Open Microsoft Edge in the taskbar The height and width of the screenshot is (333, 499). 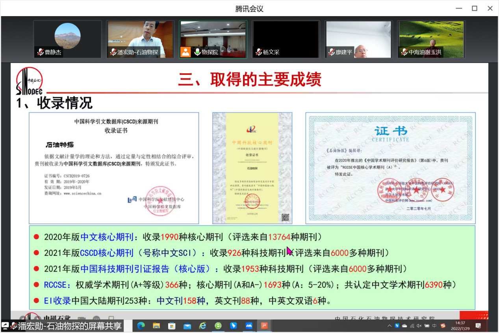pos(141,326)
